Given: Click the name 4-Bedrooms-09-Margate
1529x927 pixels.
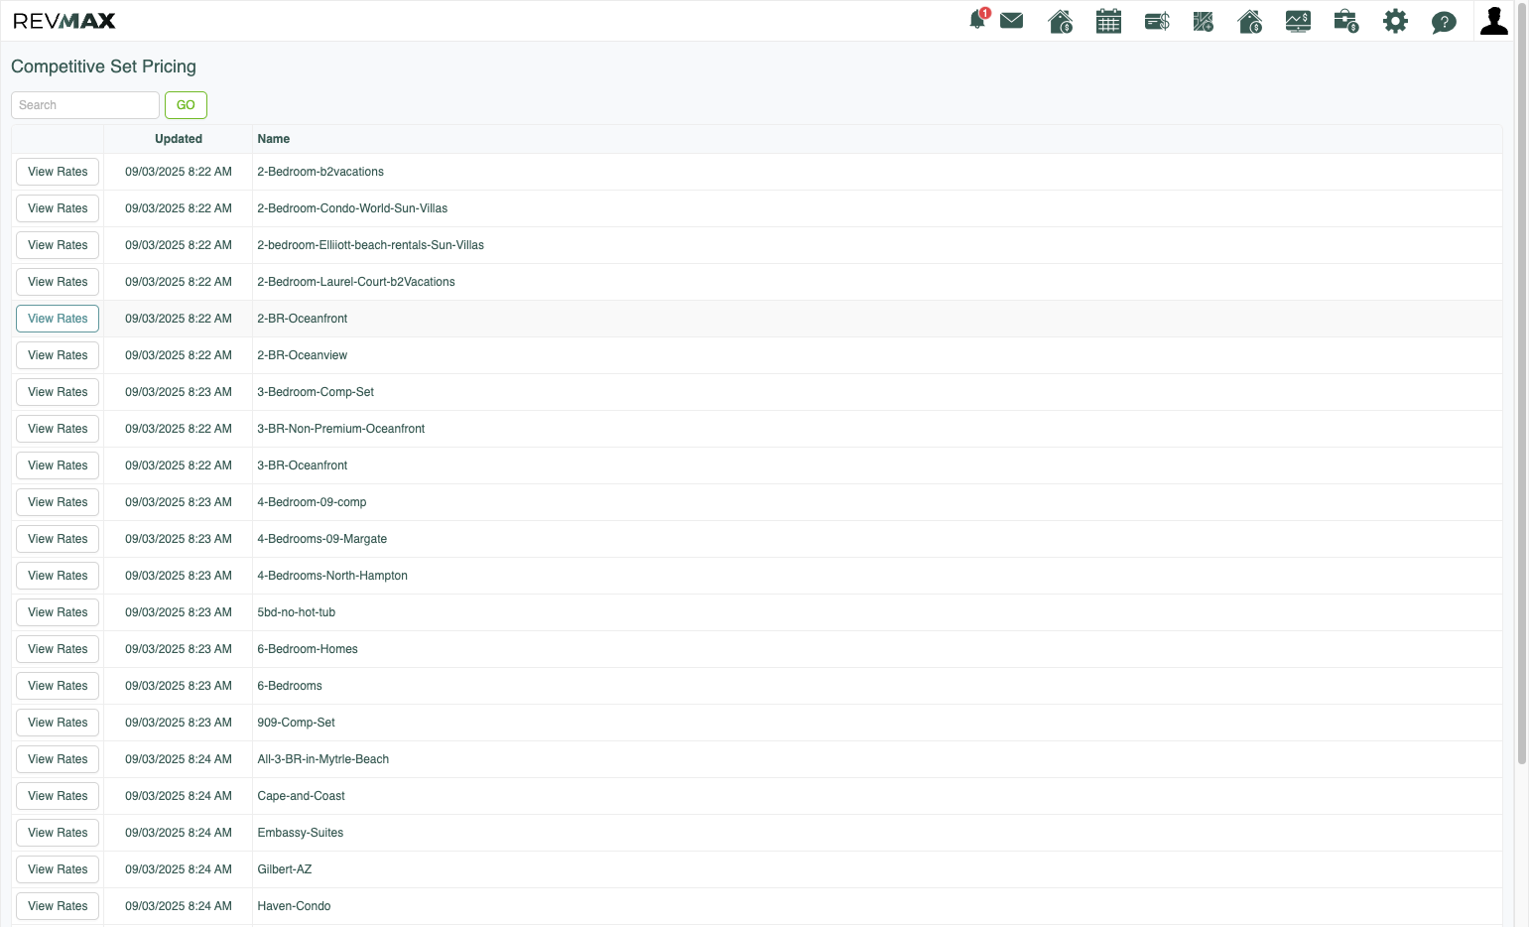Looking at the screenshot, I should point(322,539).
